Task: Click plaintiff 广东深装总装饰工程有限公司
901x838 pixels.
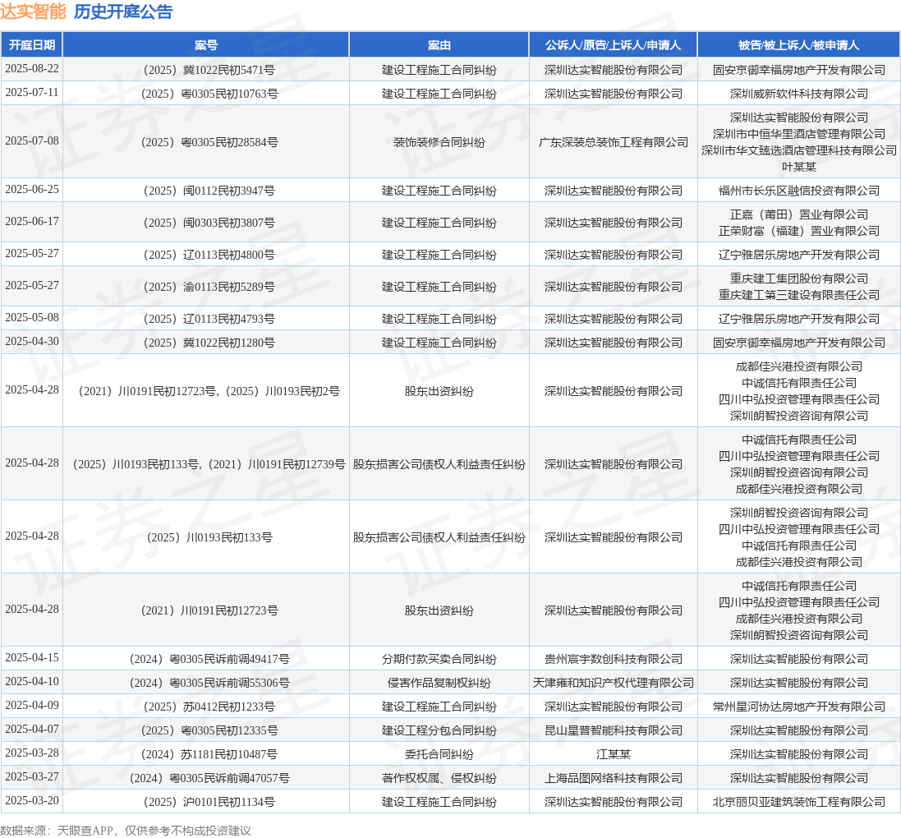Action: (x=613, y=142)
